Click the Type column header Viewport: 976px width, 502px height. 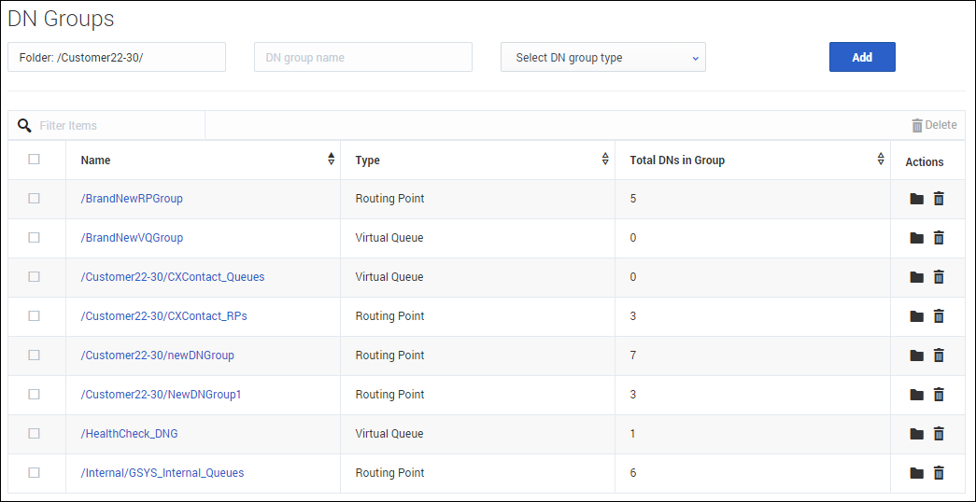point(368,160)
